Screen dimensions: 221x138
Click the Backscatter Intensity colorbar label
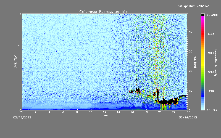[x=216, y=62]
